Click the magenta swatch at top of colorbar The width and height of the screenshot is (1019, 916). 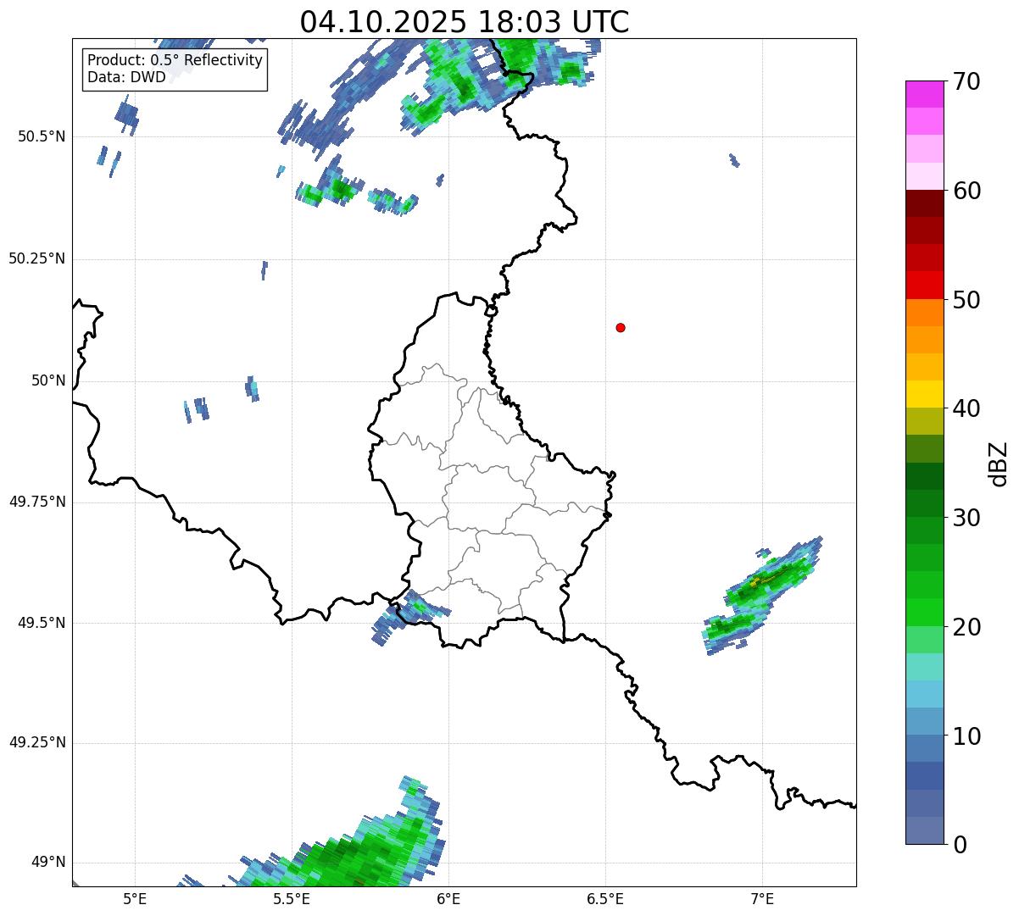tap(925, 94)
